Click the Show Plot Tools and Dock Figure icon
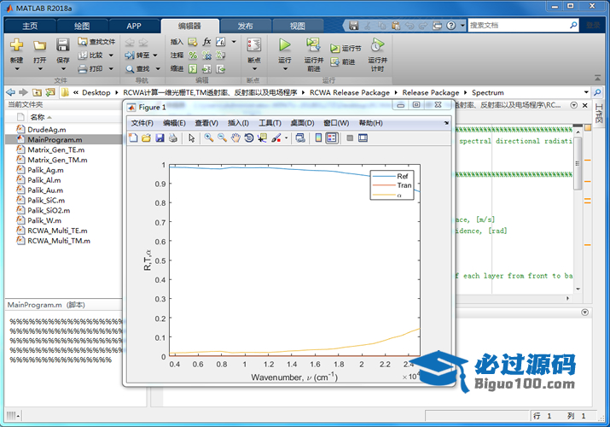This screenshot has height=427, width=610. tap(363, 137)
